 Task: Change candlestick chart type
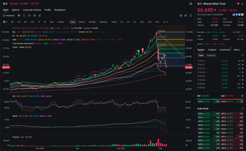click(x=19, y=16)
